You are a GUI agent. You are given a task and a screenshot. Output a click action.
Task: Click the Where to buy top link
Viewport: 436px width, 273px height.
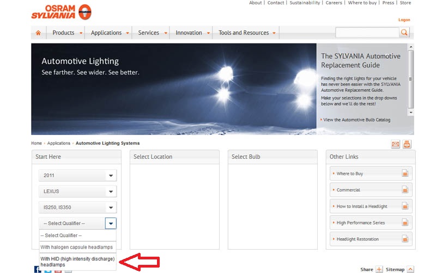362,3
